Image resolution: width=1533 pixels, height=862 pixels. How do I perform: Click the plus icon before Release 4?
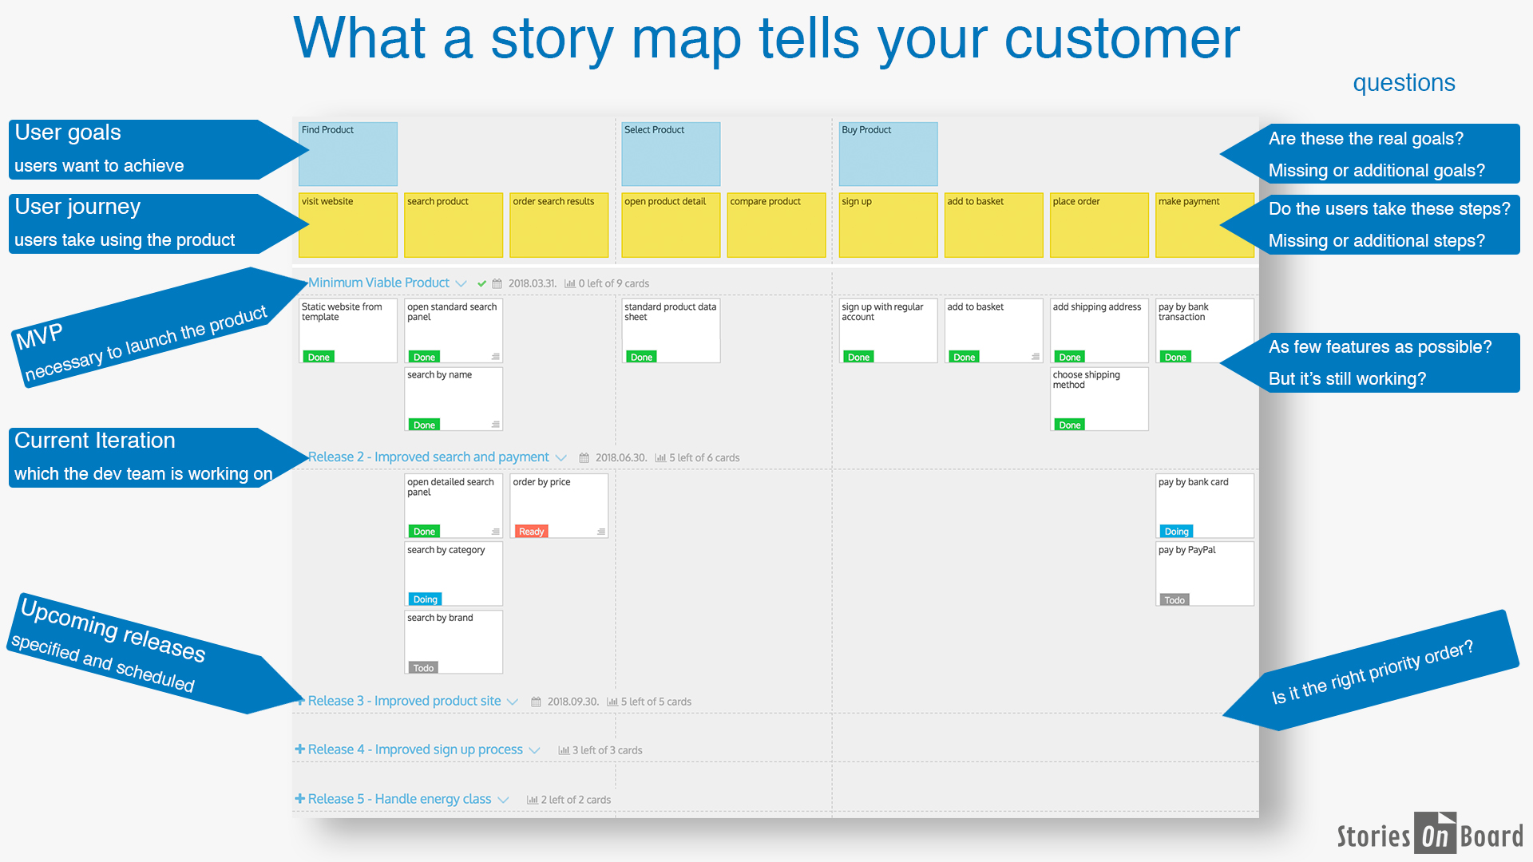[x=300, y=749]
